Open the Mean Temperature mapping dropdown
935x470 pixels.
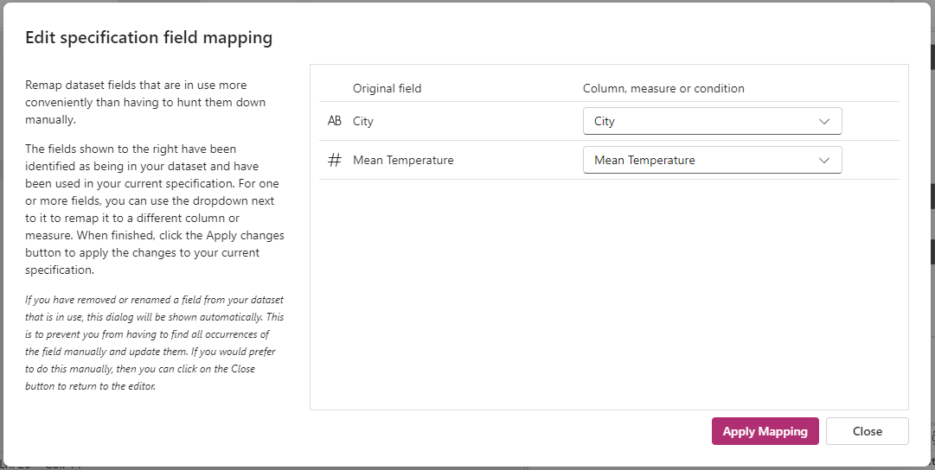pos(712,160)
